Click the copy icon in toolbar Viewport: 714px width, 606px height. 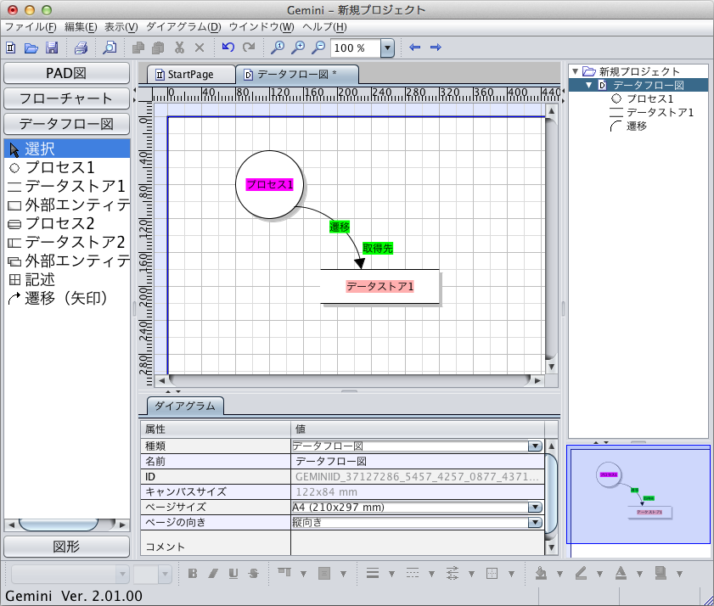pos(138,48)
